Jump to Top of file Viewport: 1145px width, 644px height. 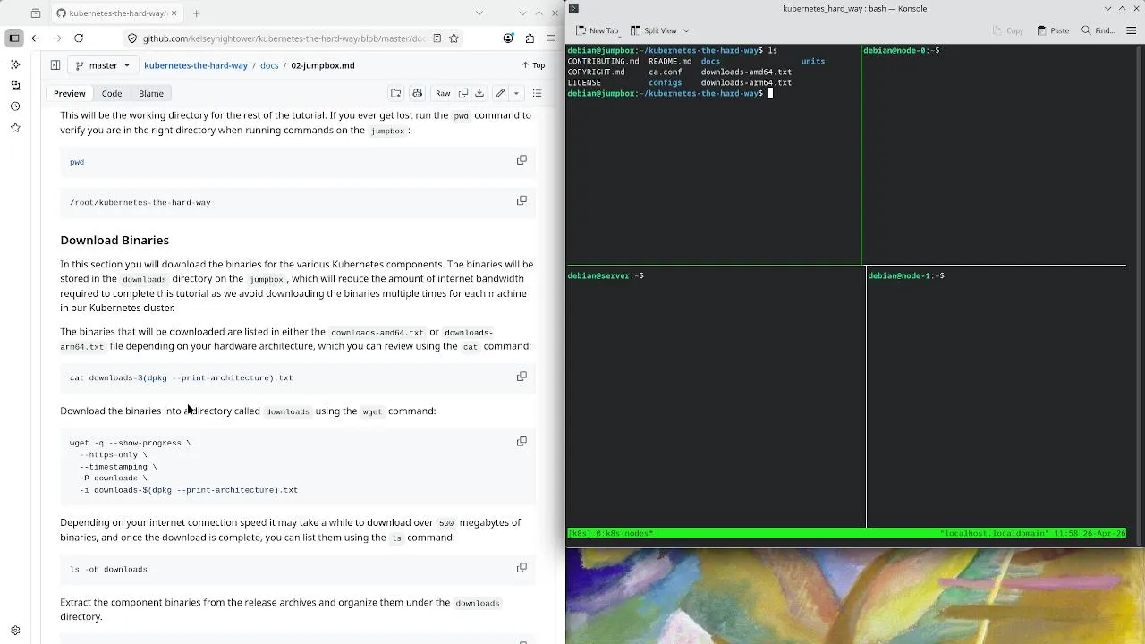pyautogui.click(x=533, y=65)
